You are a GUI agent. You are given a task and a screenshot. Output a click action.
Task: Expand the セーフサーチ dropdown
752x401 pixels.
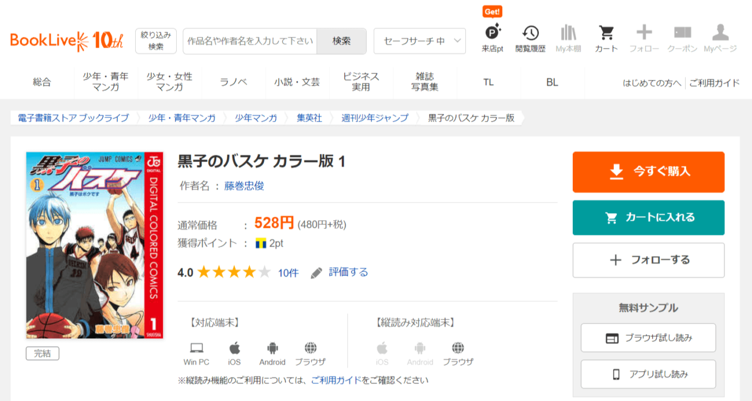419,41
